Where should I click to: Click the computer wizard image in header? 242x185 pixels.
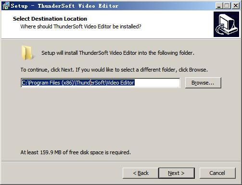[x=226, y=24]
